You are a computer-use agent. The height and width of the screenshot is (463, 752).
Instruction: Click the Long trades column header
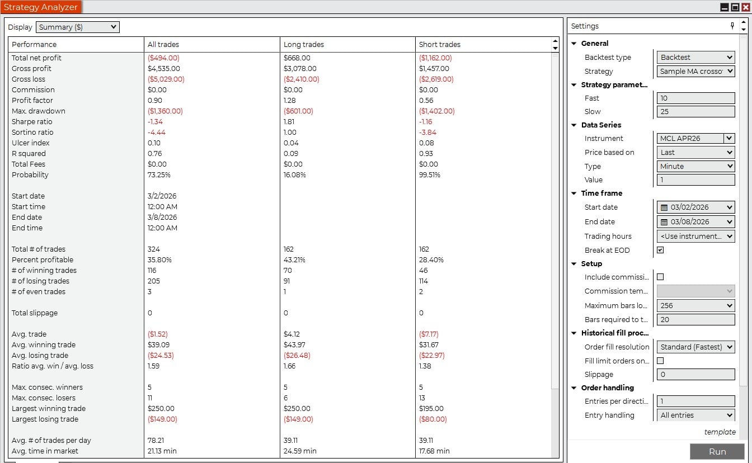click(x=348, y=44)
